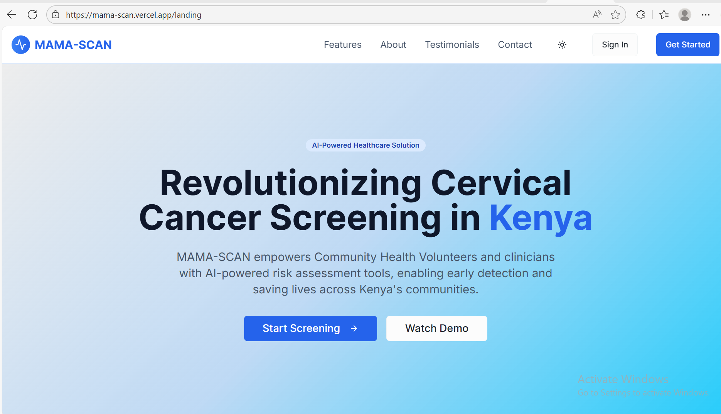Click Start Screening with arrow
The image size is (721, 414).
[310, 328]
